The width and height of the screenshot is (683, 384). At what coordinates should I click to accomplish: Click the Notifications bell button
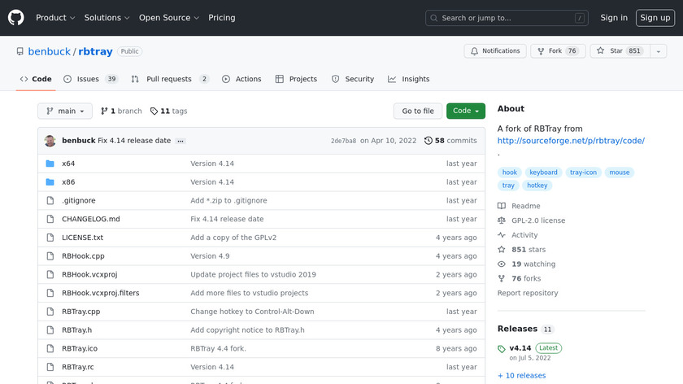point(495,51)
